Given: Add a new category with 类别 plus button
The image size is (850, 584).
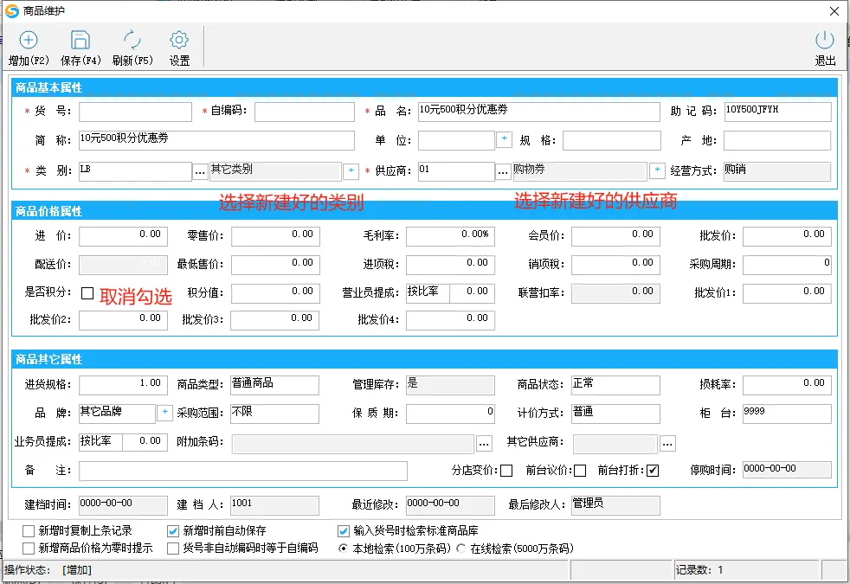Looking at the screenshot, I should coord(351,170).
